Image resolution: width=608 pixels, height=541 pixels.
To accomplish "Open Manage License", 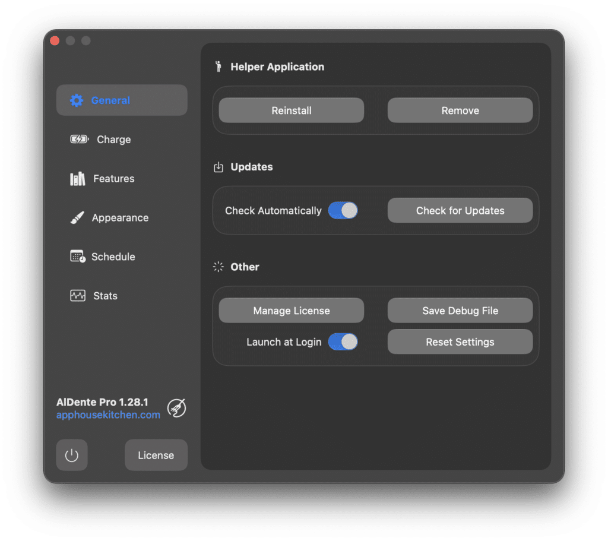I will click(291, 311).
